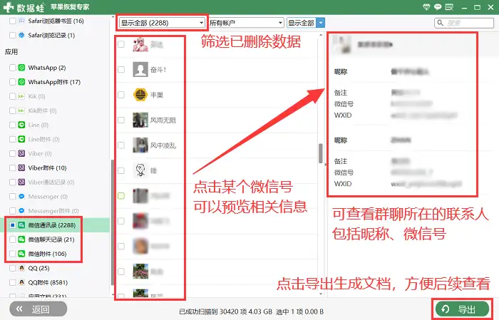This screenshot has height=320, width=499.
Task: Click the 丰巢 contact avatar
Action: 140,95
